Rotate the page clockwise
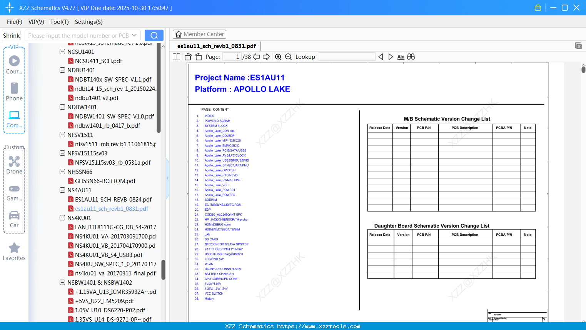Image resolution: width=586 pixels, height=330 pixels. point(198,57)
